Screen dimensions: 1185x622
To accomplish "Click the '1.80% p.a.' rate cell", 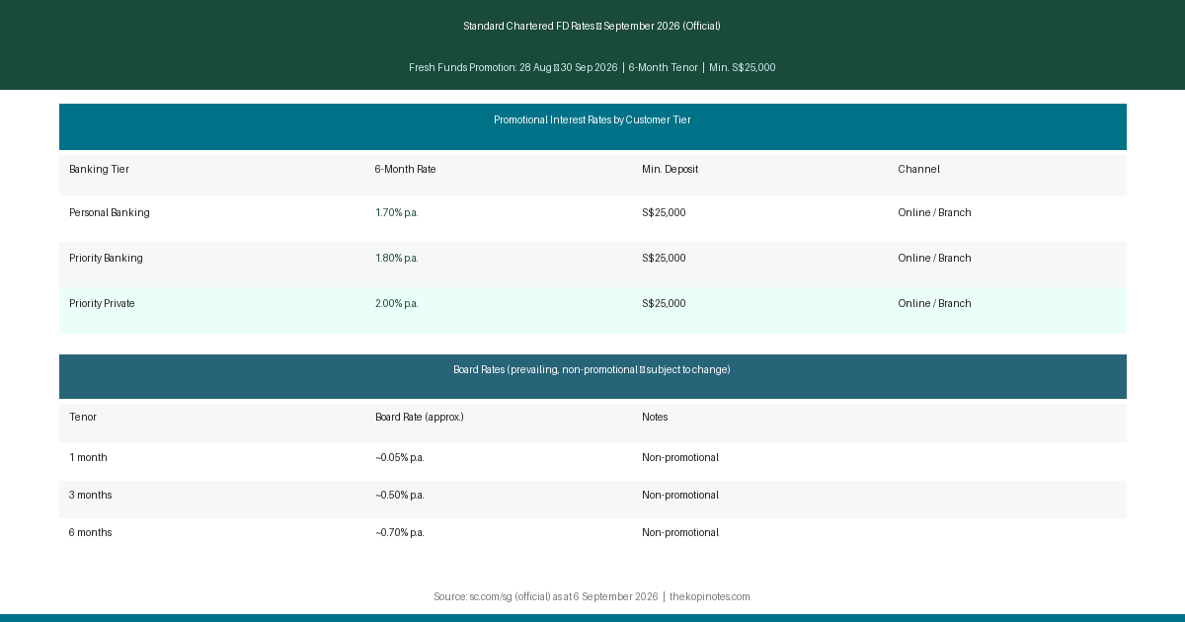I will [x=397, y=258].
